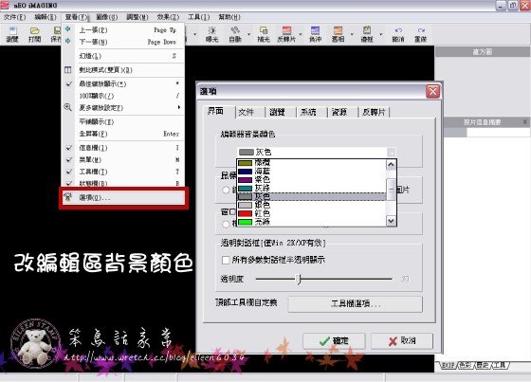This screenshot has height=382, width=531.
Task: Click the 打開 open-file toolbar icon
Action: pyautogui.click(x=34, y=34)
